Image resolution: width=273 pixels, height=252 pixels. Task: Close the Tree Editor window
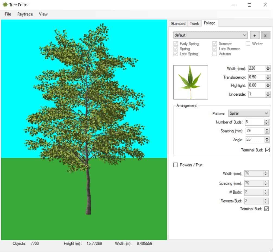tap(265, 5)
